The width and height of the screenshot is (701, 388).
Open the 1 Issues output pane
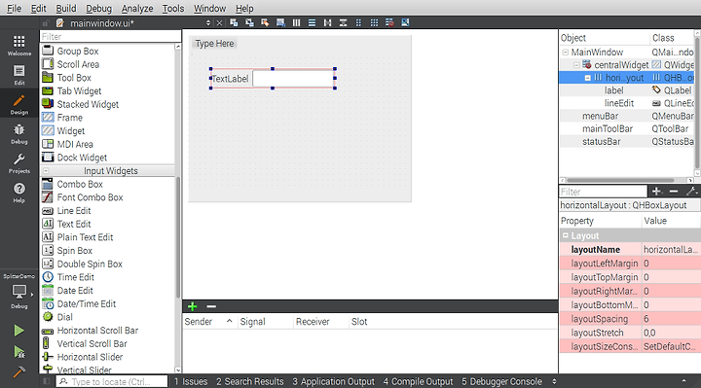coord(191,382)
